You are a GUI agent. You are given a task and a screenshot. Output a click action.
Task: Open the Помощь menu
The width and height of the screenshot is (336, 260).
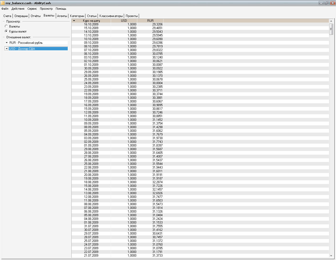61,9
